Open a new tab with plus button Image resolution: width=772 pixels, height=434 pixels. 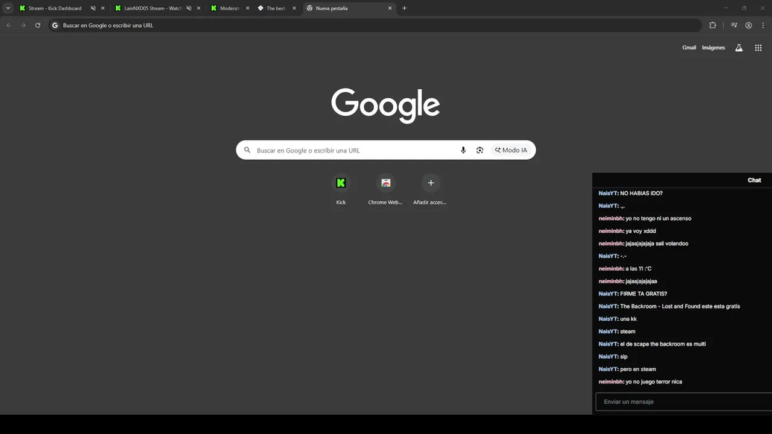pos(405,8)
